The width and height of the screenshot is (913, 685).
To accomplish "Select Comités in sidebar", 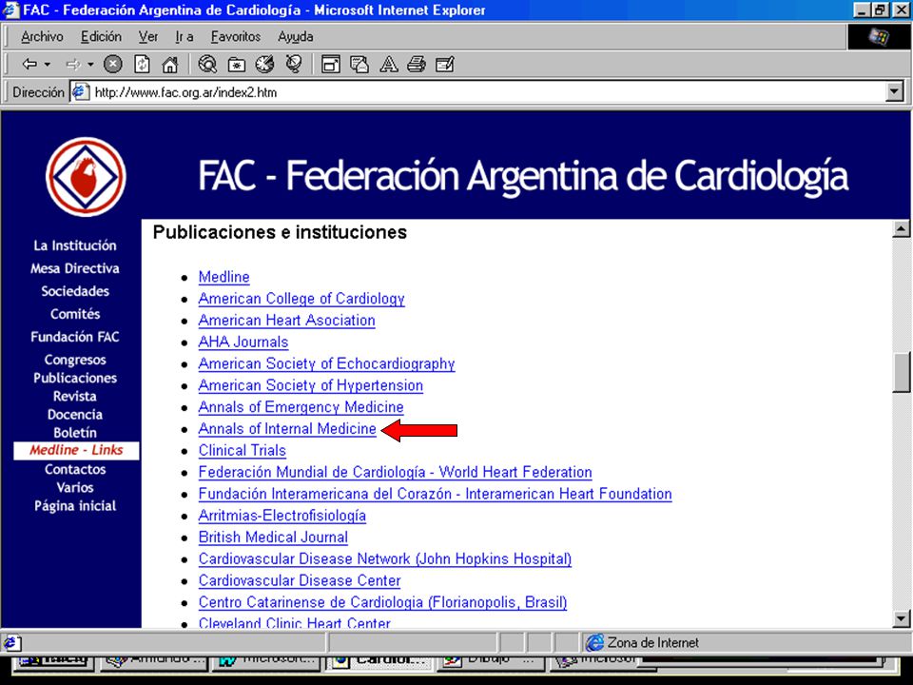I will pos(74,314).
